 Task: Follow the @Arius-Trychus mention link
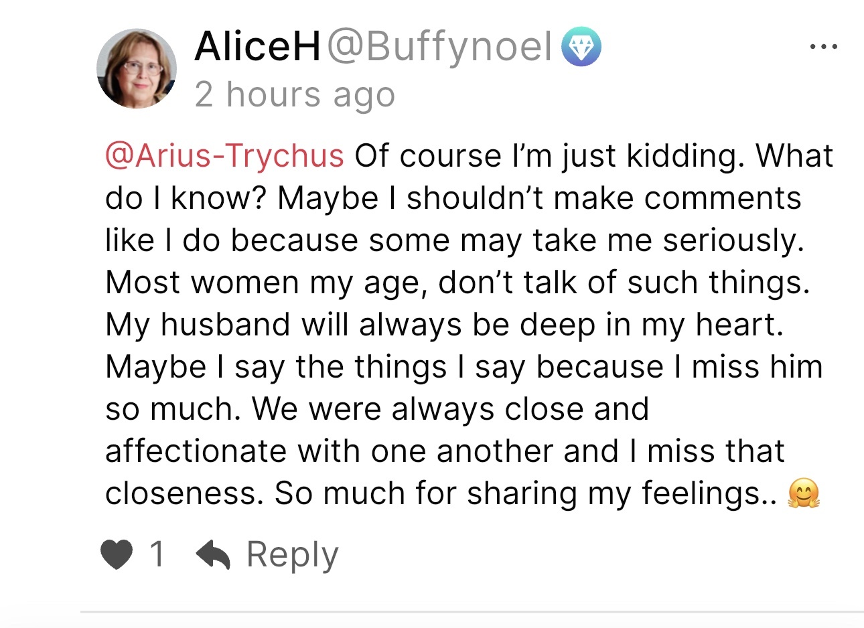pyautogui.click(x=225, y=156)
